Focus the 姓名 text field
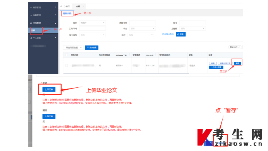Screen dimensions: 268x151 click(192, 23)
